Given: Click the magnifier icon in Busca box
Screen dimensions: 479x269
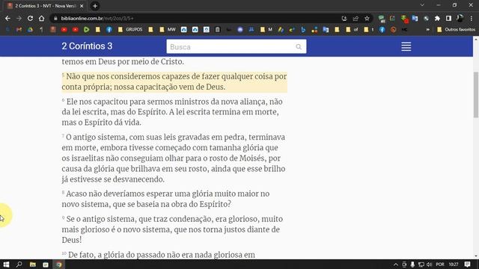Looking at the screenshot, I should tap(299, 46).
